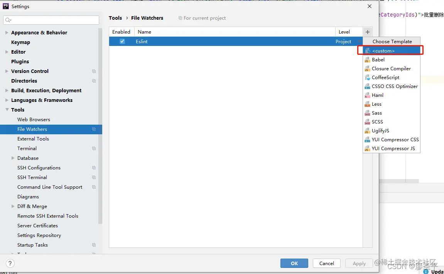The height and width of the screenshot is (274, 444).
Task: Collapse the Tools section
Action: [7, 110]
